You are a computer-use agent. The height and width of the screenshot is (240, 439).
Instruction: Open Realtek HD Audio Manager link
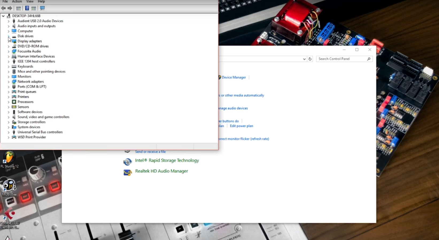tap(162, 171)
